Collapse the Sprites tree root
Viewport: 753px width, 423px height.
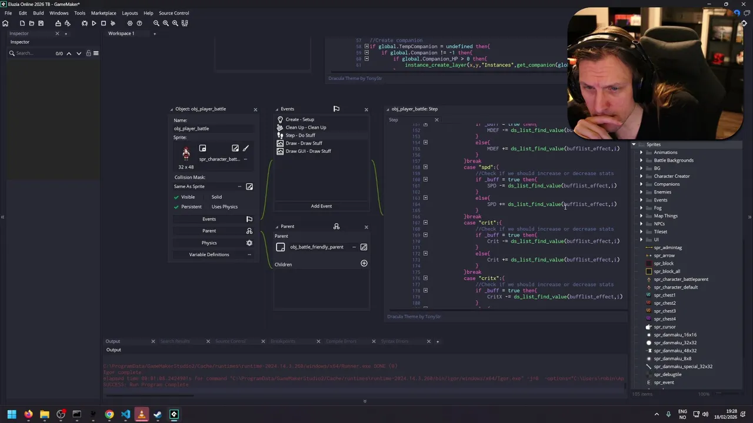634,145
